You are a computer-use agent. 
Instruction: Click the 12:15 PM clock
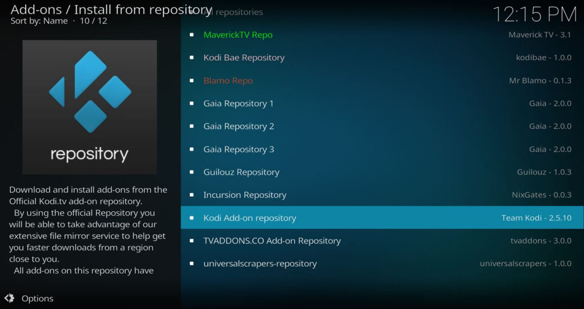point(535,14)
